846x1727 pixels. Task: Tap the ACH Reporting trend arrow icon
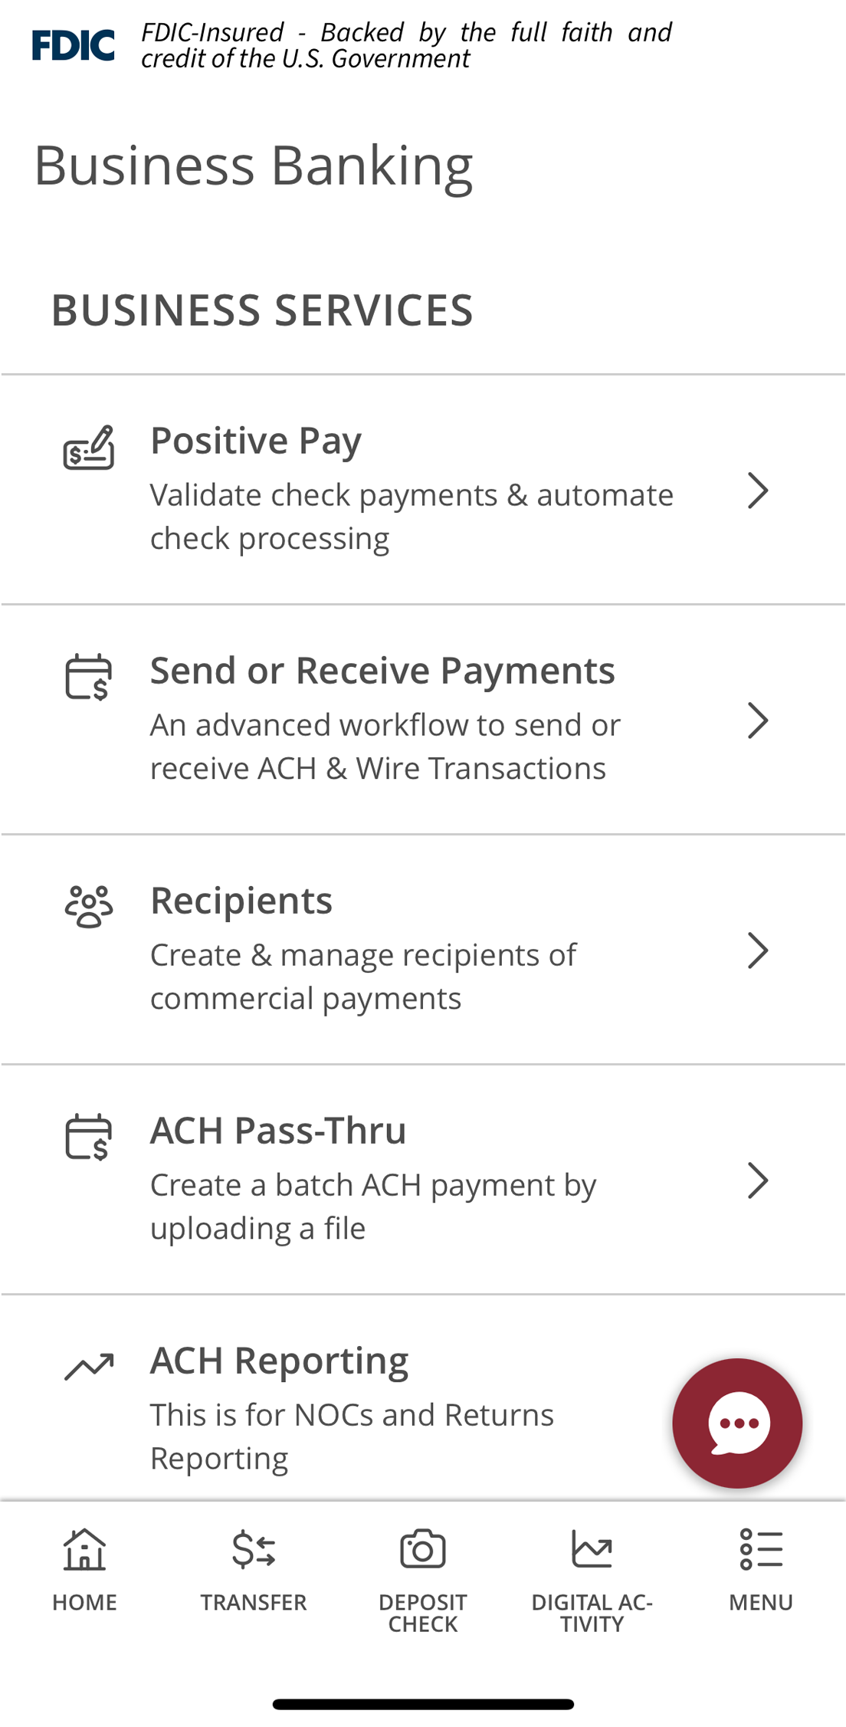[x=89, y=1366]
